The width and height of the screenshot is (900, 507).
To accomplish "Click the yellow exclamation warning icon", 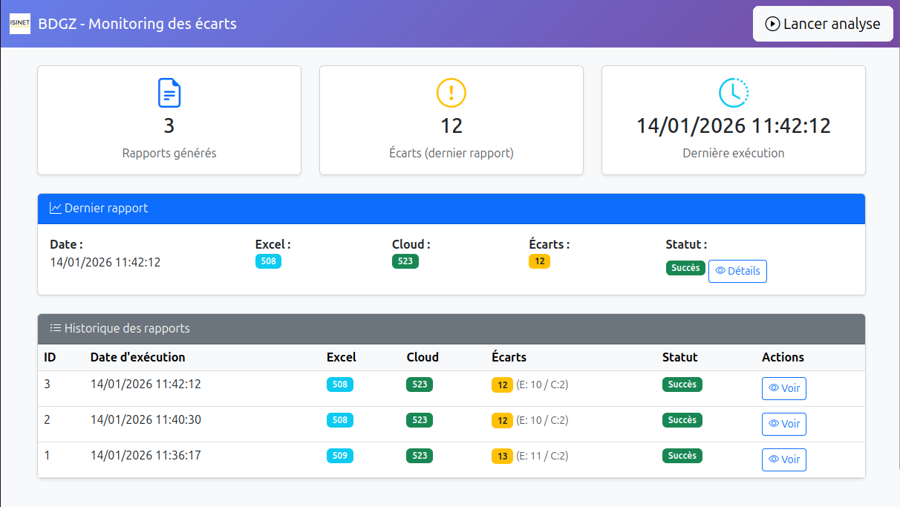I will point(451,93).
